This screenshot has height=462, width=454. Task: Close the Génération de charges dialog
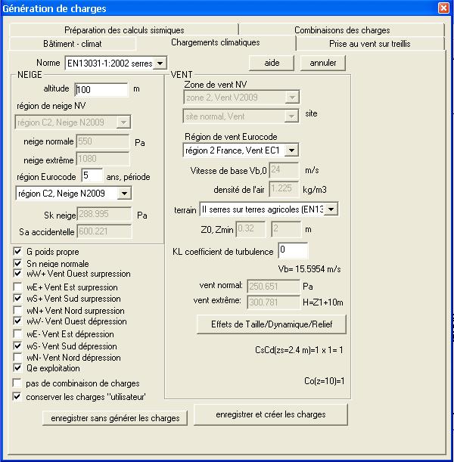click(443, 8)
